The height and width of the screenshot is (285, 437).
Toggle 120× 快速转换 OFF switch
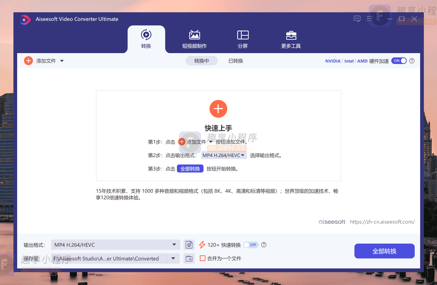(x=251, y=245)
